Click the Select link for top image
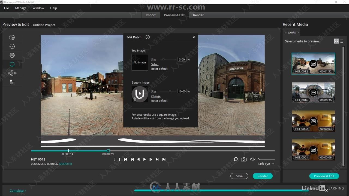 tap(155, 64)
